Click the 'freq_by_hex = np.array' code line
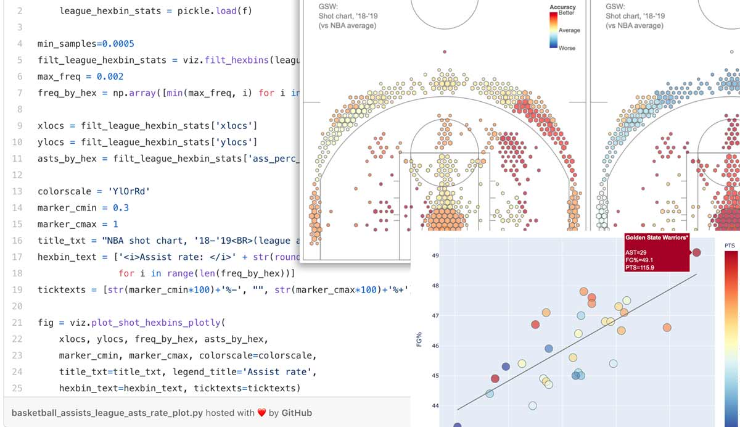Viewport: 740px width, 427px height. (168, 93)
